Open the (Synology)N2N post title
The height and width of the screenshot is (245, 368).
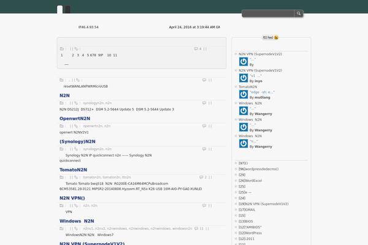(77, 141)
